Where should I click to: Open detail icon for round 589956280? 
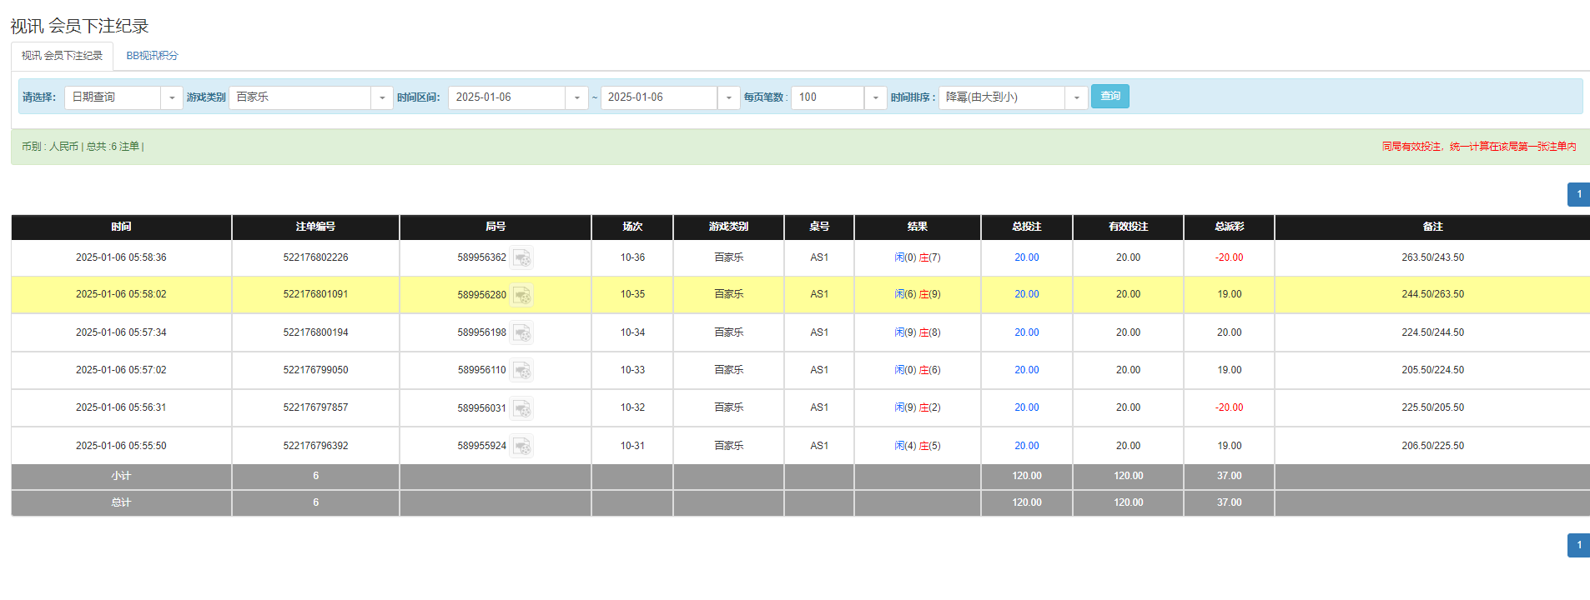(x=522, y=295)
